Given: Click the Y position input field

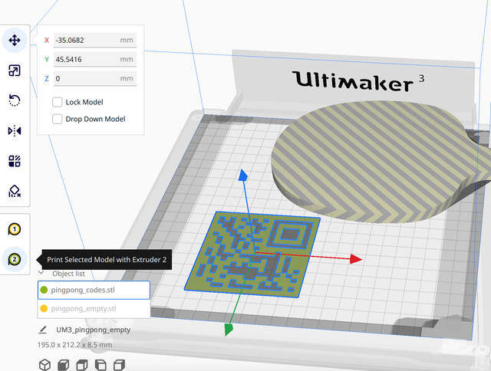Looking at the screenshot, I should [x=95, y=59].
